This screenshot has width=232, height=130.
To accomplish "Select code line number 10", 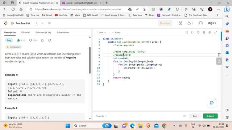I will point(98,68).
